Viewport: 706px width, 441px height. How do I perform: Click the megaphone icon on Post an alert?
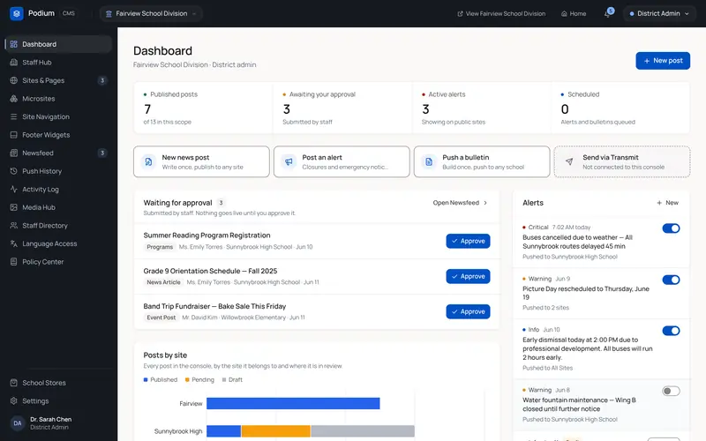coord(289,161)
